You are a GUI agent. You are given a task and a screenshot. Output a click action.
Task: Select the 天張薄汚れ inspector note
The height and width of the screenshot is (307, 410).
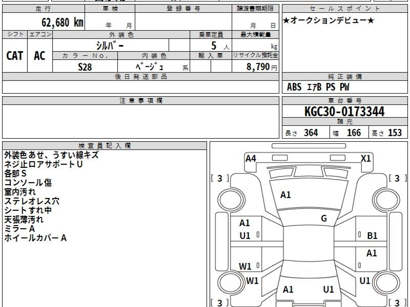pyautogui.click(x=24, y=219)
